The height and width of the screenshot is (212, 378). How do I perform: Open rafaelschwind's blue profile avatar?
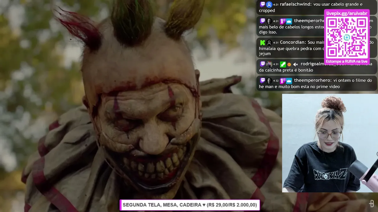pos(269,4)
